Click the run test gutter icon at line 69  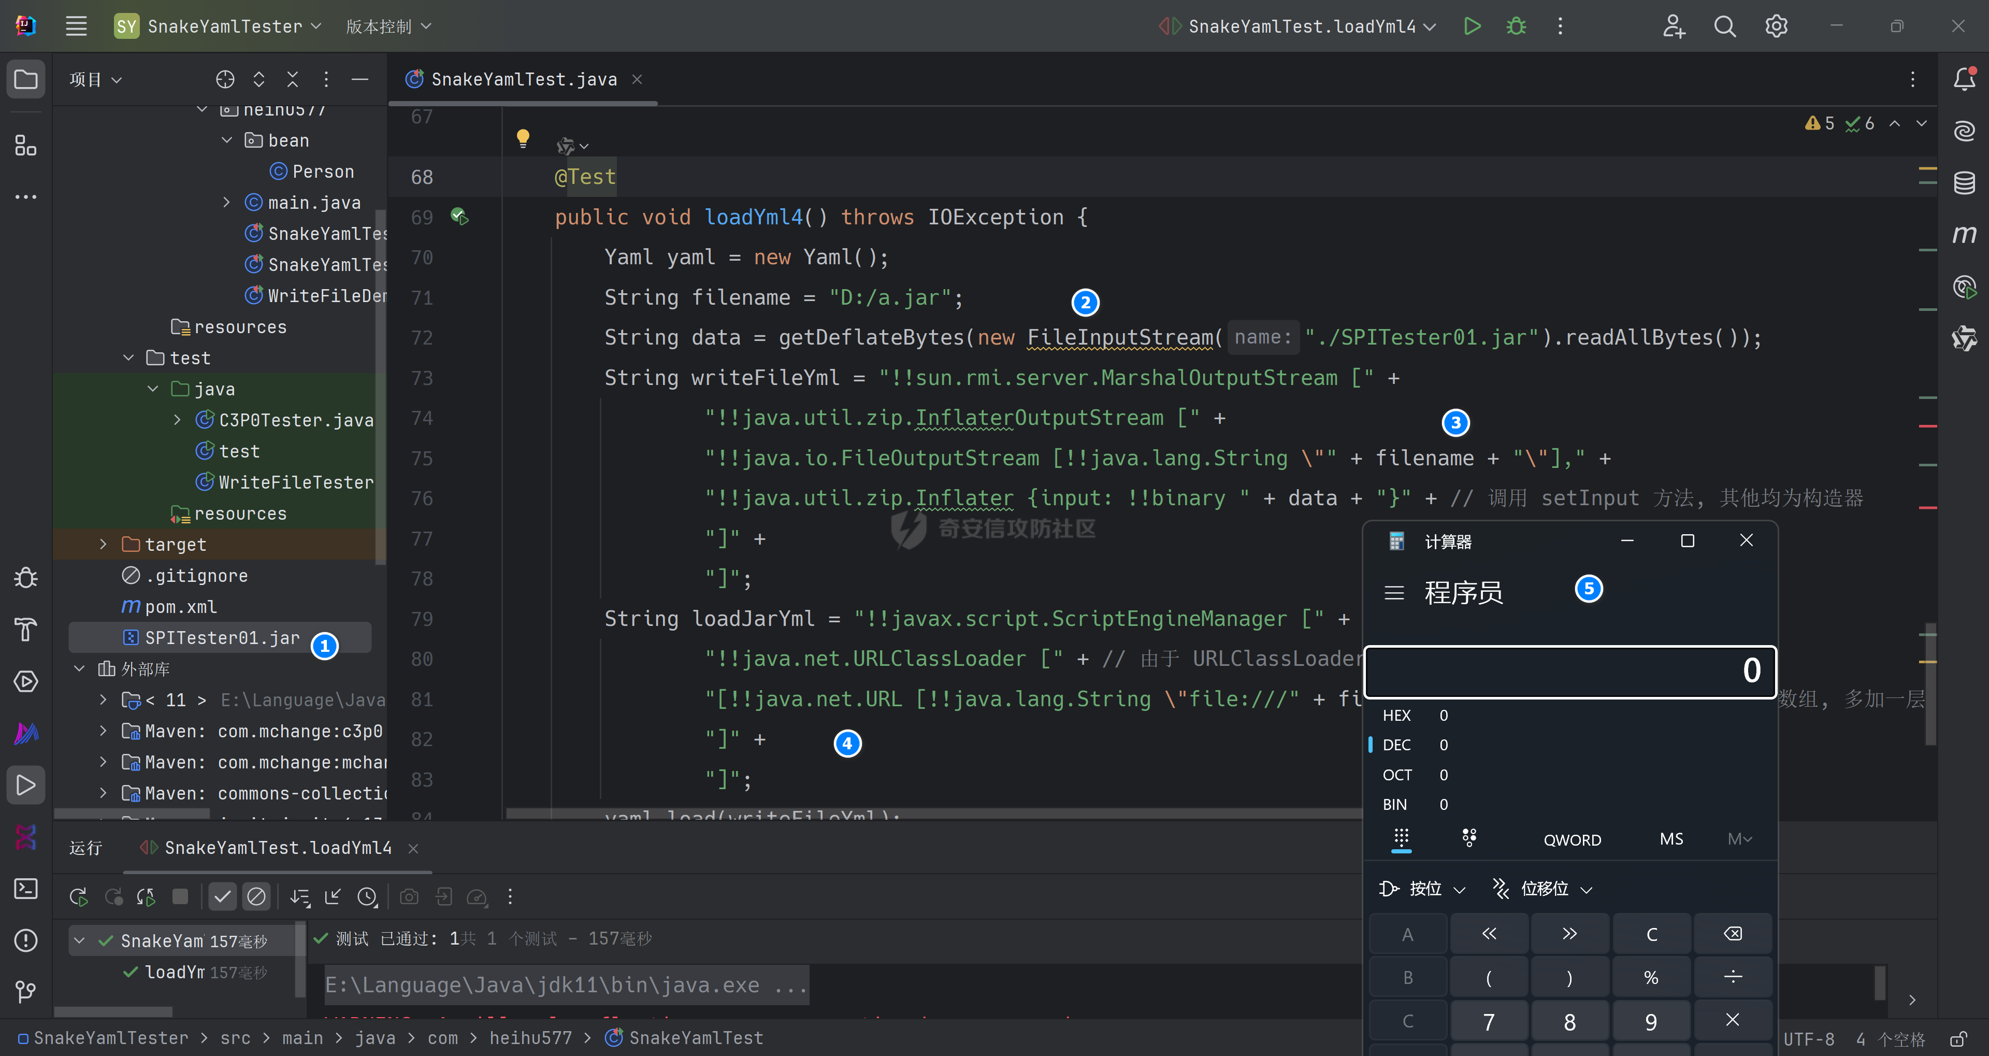(x=459, y=216)
